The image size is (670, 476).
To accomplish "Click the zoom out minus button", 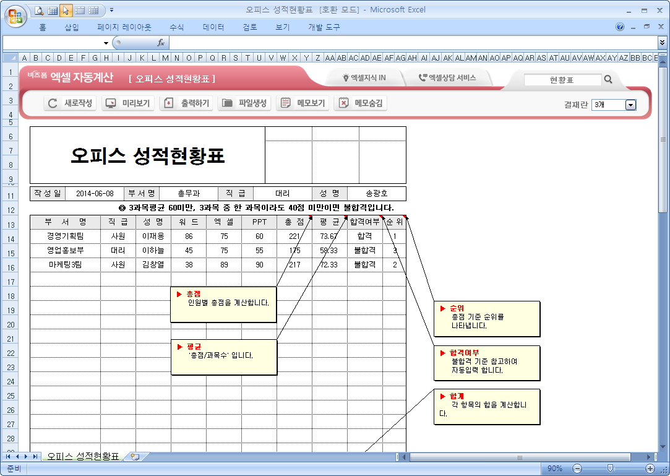I will [577, 469].
